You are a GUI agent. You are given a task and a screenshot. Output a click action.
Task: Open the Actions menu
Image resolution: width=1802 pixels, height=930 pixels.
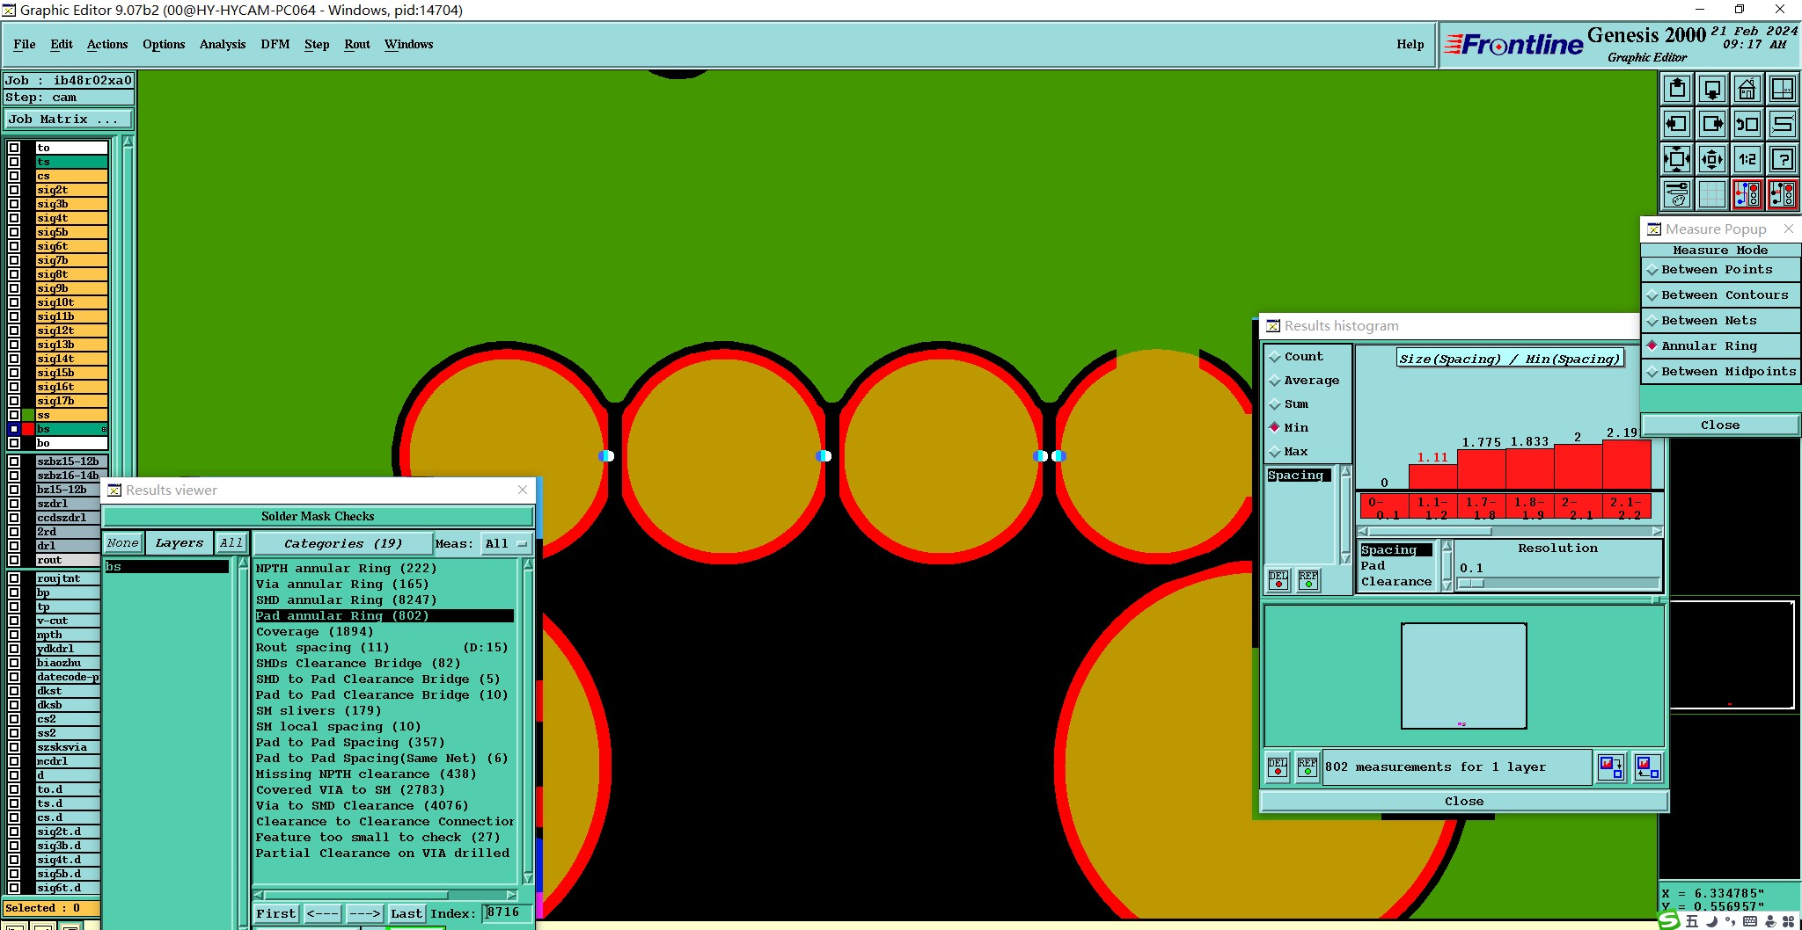[107, 45]
